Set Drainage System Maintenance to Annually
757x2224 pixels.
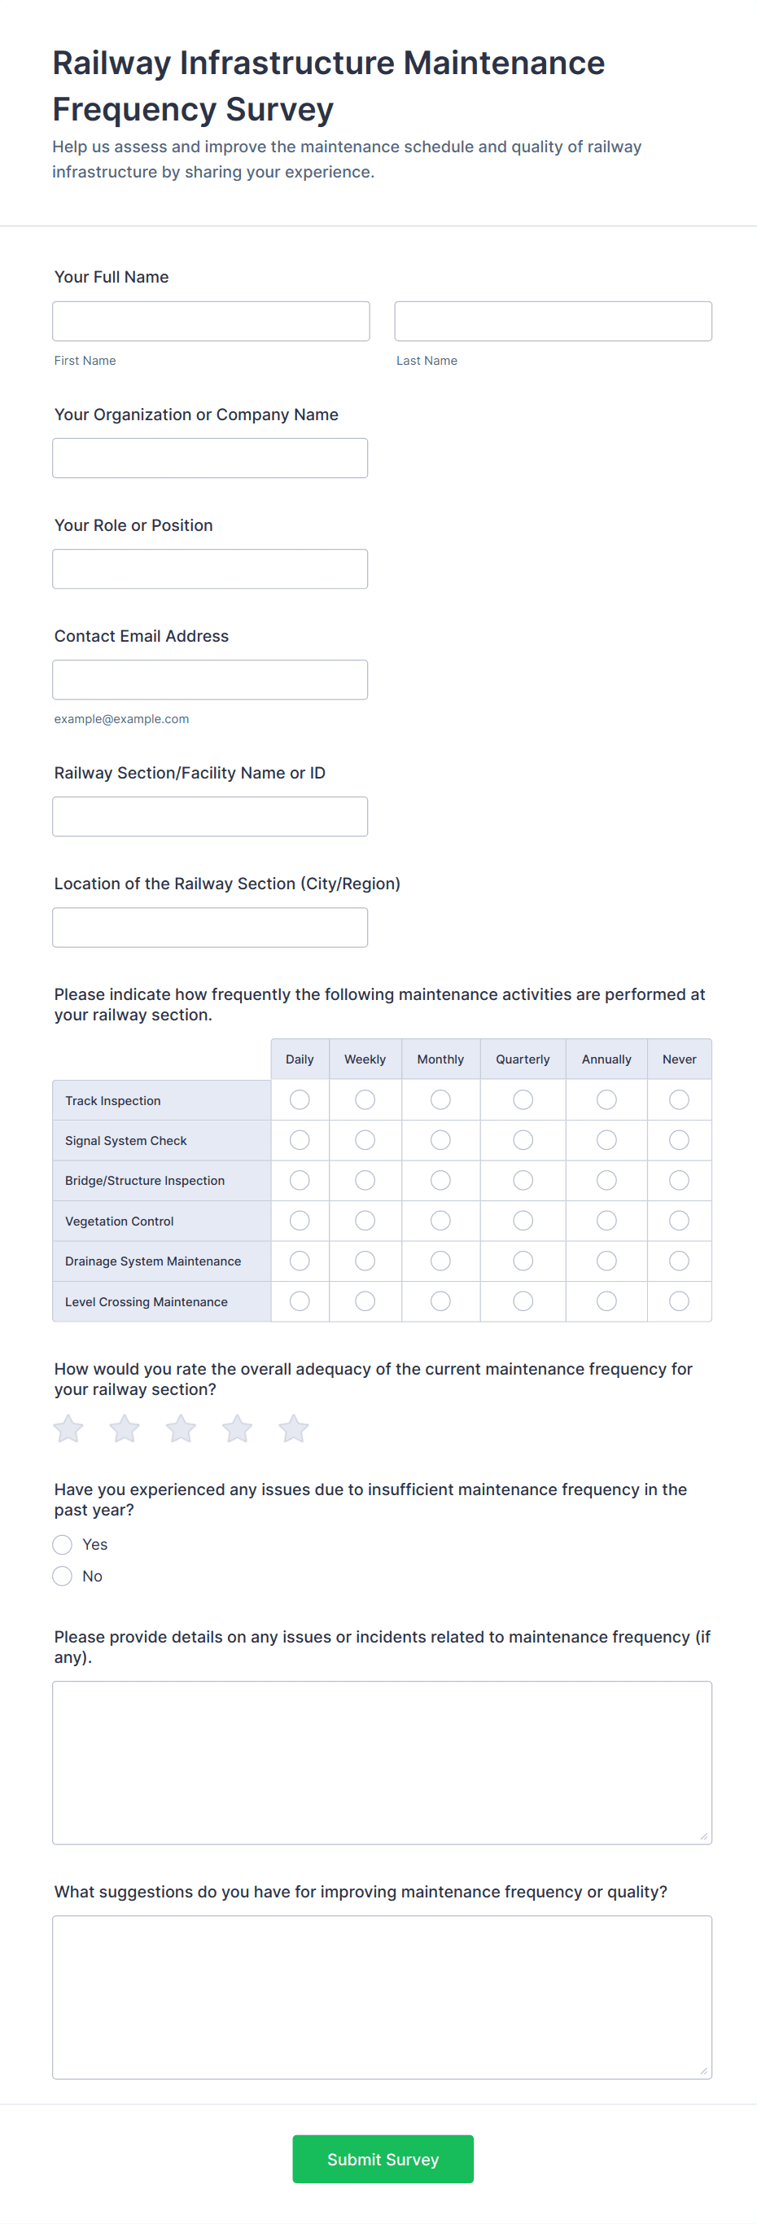(x=606, y=1261)
